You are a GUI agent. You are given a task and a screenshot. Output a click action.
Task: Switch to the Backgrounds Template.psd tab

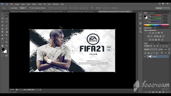pos(24,11)
